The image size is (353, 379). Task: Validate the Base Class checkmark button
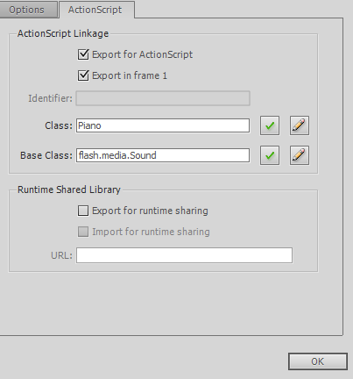tap(270, 155)
